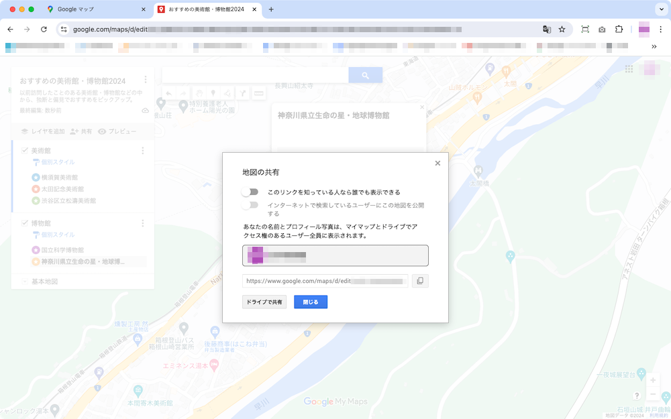Uncheck the 美術館 layer checkbox
The height and width of the screenshot is (419, 671).
(x=25, y=150)
